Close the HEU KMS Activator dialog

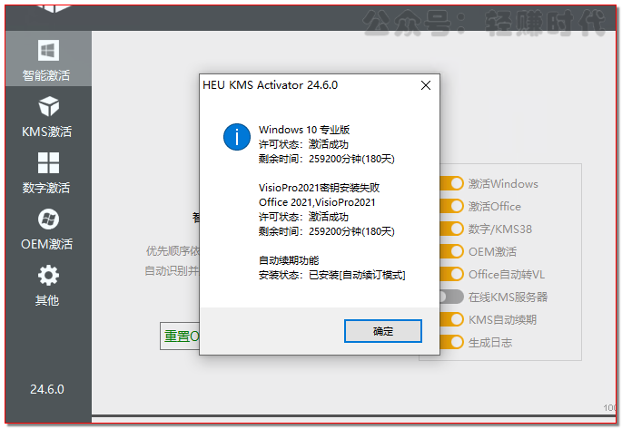pos(424,85)
